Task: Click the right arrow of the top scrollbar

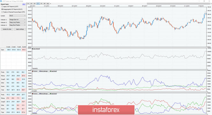Action: [x=211, y=4]
